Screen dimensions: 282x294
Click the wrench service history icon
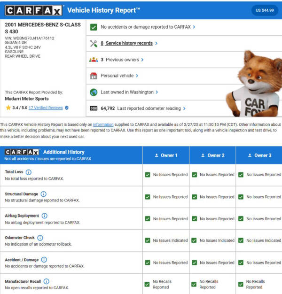pos(94,44)
